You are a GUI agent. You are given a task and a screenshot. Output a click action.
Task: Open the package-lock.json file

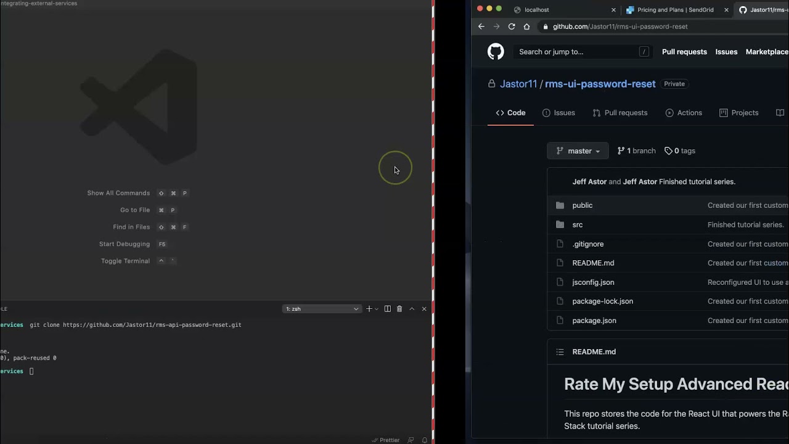click(x=603, y=302)
